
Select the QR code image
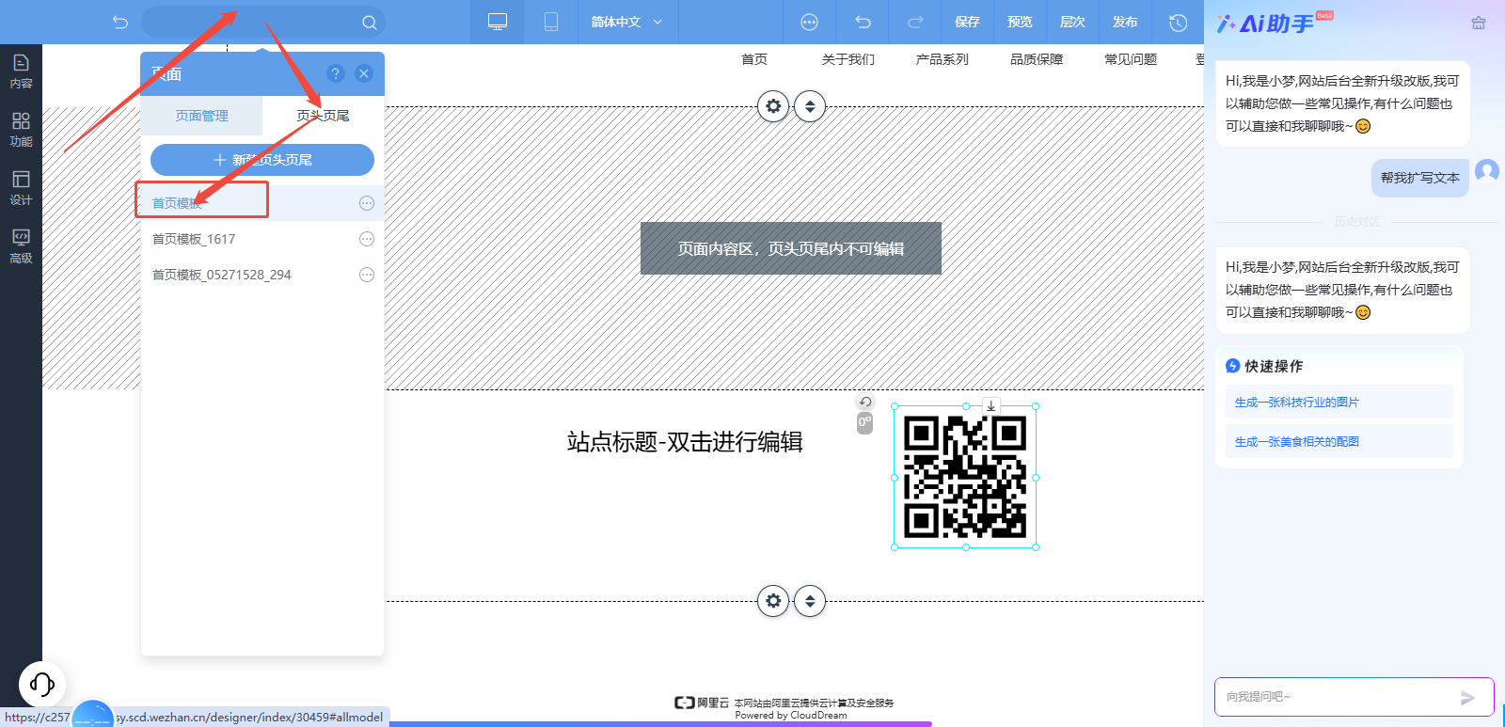pos(965,477)
